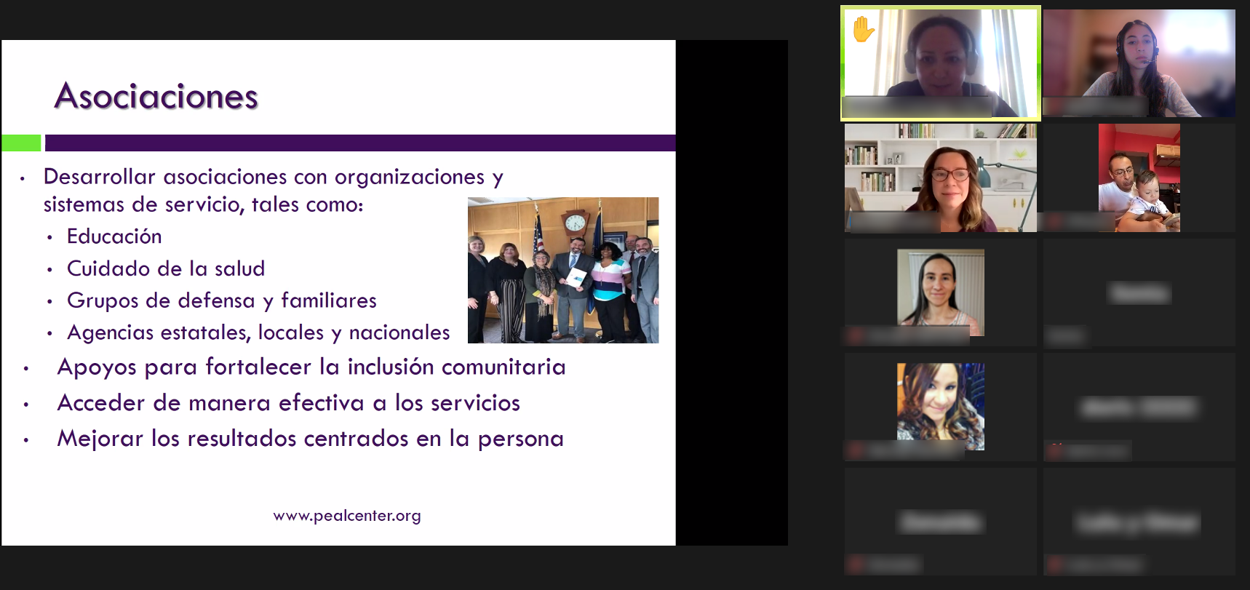Click the "Grupos de defensa y familiares" bullet
The image size is (1250, 590).
[x=222, y=300]
